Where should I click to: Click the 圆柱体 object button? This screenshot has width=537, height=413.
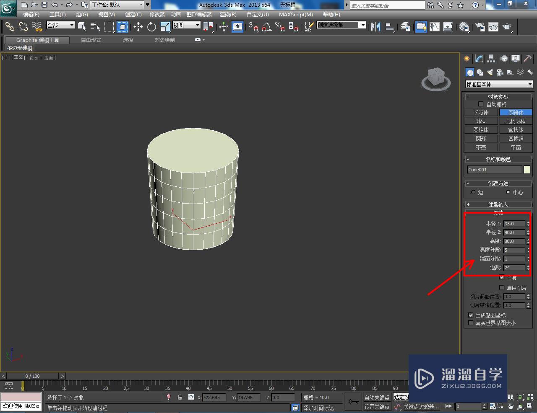tap(481, 130)
